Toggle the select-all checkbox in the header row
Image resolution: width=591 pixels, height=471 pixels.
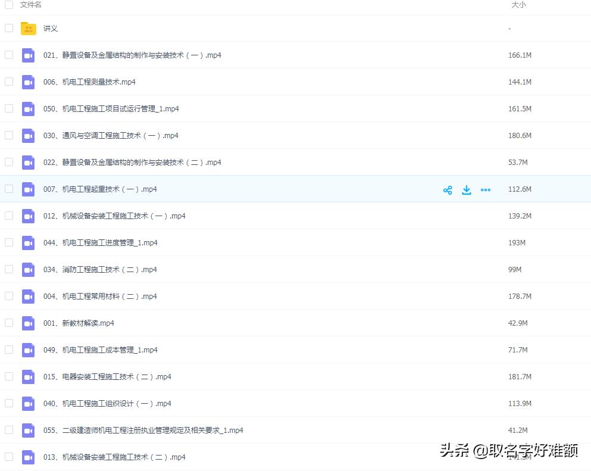(x=9, y=4)
